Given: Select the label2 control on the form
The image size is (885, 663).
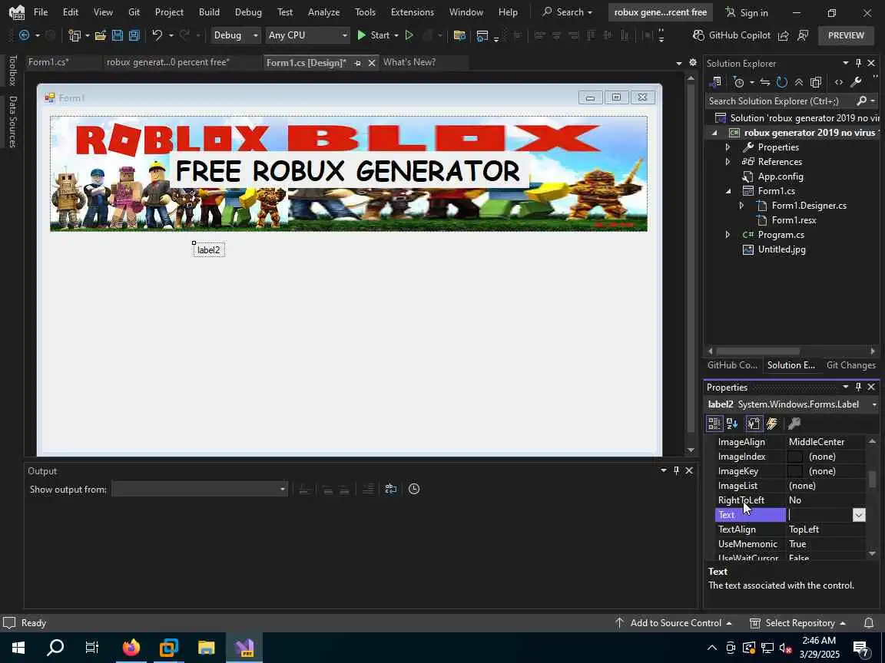Looking at the screenshot, I should point(209,249).
